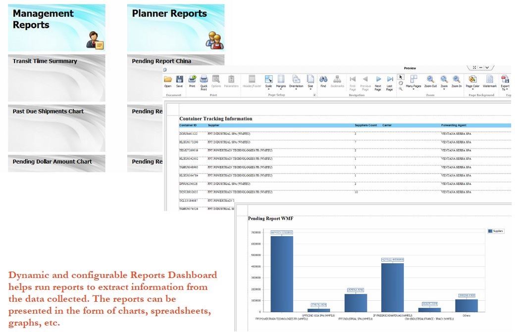Run Quick Print

tap(204, 83)
